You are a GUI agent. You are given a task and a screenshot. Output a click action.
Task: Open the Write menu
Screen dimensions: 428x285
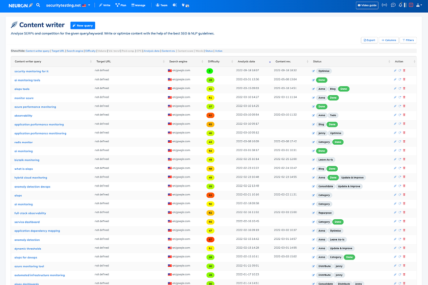pos(104,5)
